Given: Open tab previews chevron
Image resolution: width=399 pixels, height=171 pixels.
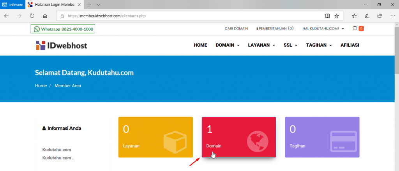Looking at the screenshot, I should pos(99,5).
